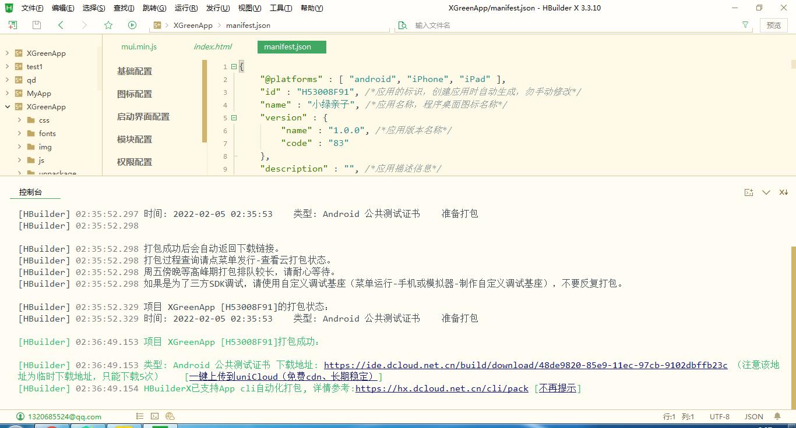
Task: Click the 预览 preview button
Action: [774, 25]
